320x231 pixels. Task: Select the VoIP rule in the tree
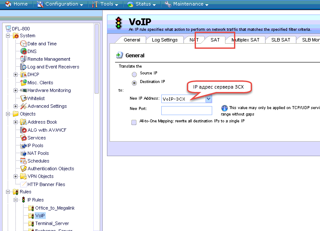(40, 216)
